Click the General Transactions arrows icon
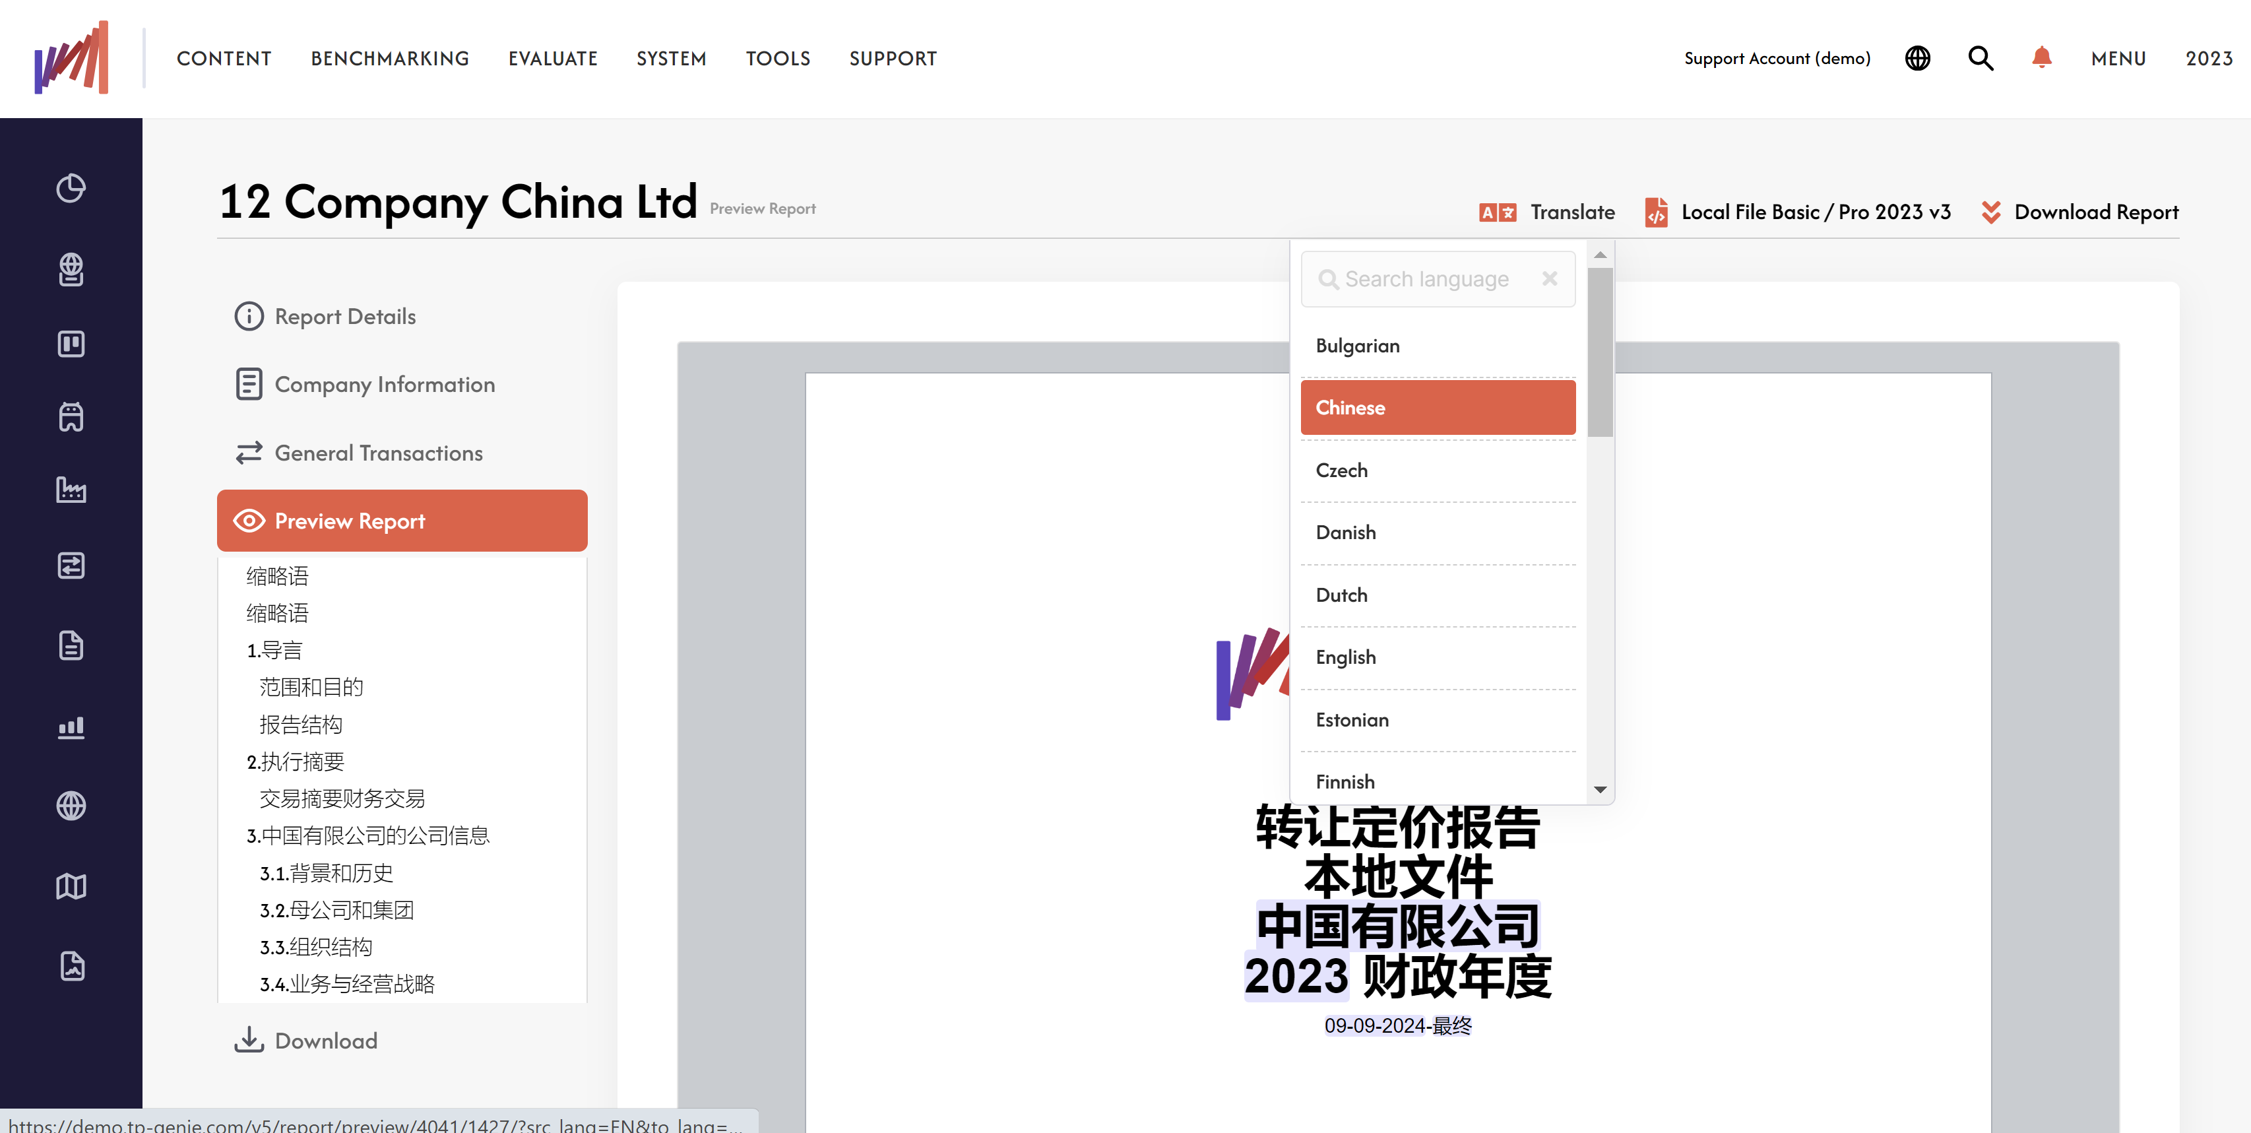 [248, 453]
